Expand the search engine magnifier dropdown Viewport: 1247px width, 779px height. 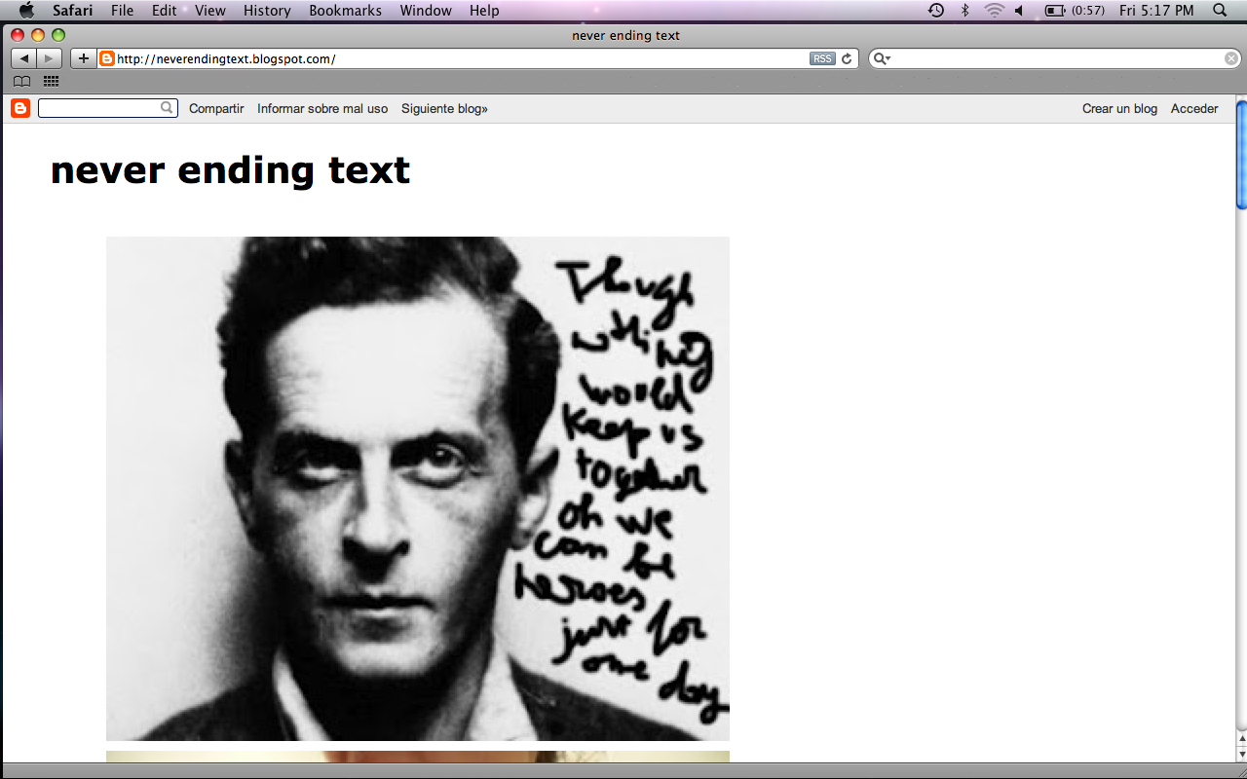(x=882, y=58)
